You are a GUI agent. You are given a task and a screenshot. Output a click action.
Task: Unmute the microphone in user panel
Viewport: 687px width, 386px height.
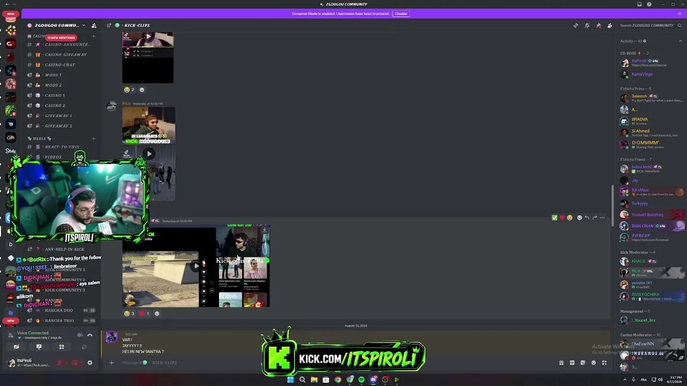pos(59,363)
